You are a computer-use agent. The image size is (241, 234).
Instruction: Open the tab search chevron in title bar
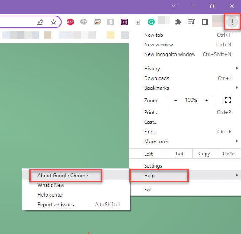[174, 6]
